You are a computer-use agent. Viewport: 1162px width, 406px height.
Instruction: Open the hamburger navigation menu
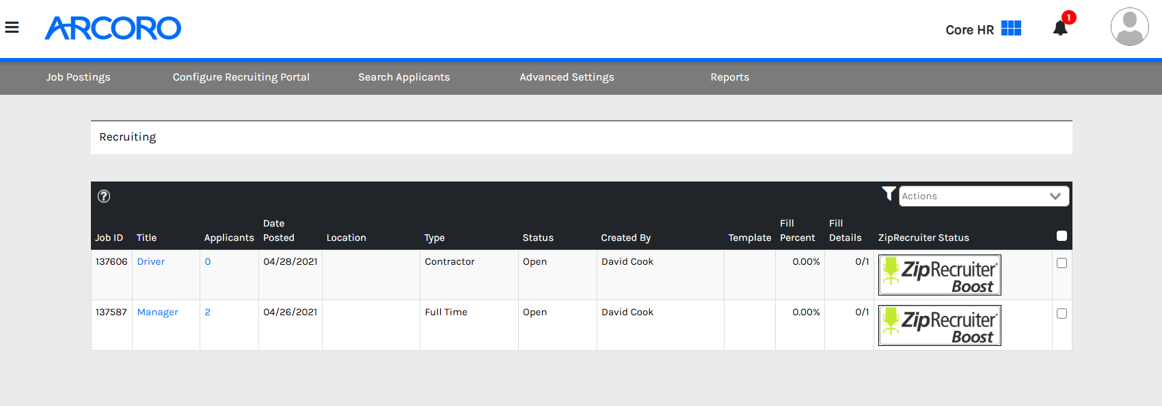click(12, 28)
